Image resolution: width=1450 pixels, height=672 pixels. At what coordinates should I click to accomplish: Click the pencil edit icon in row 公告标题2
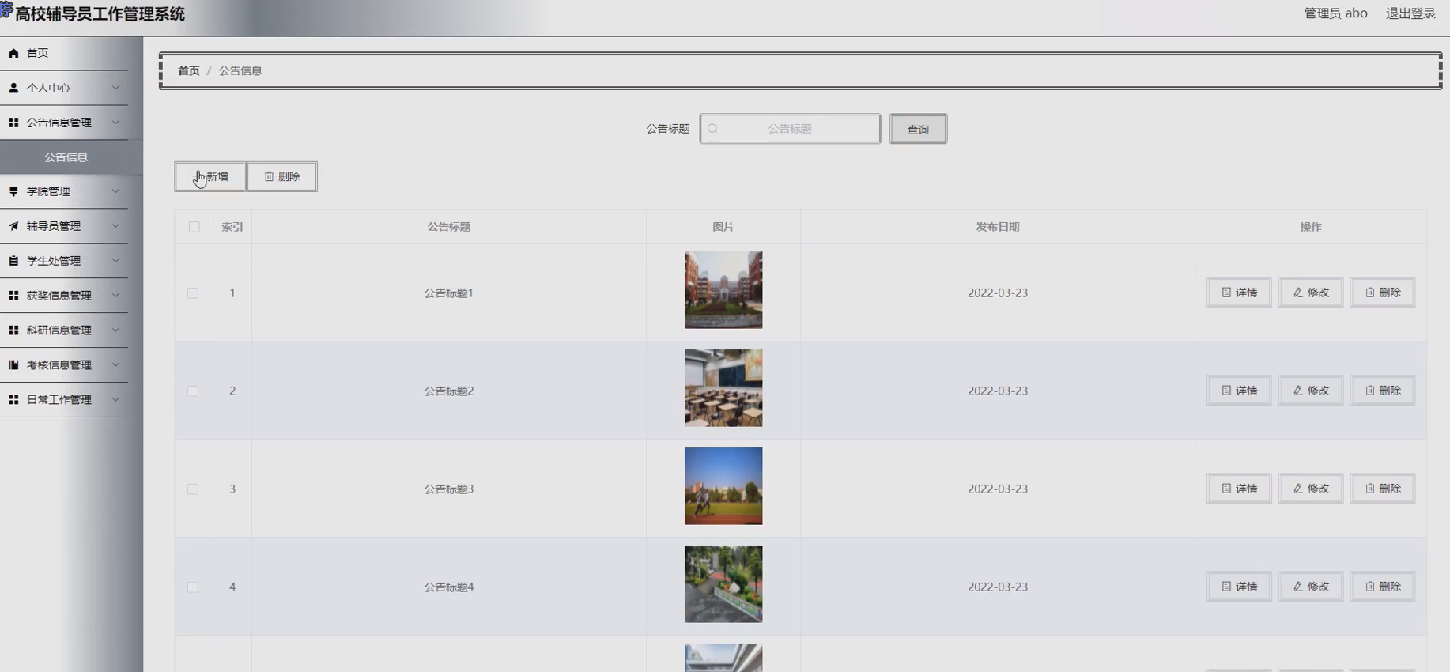pyautogui.click(x=1298, y=391)
